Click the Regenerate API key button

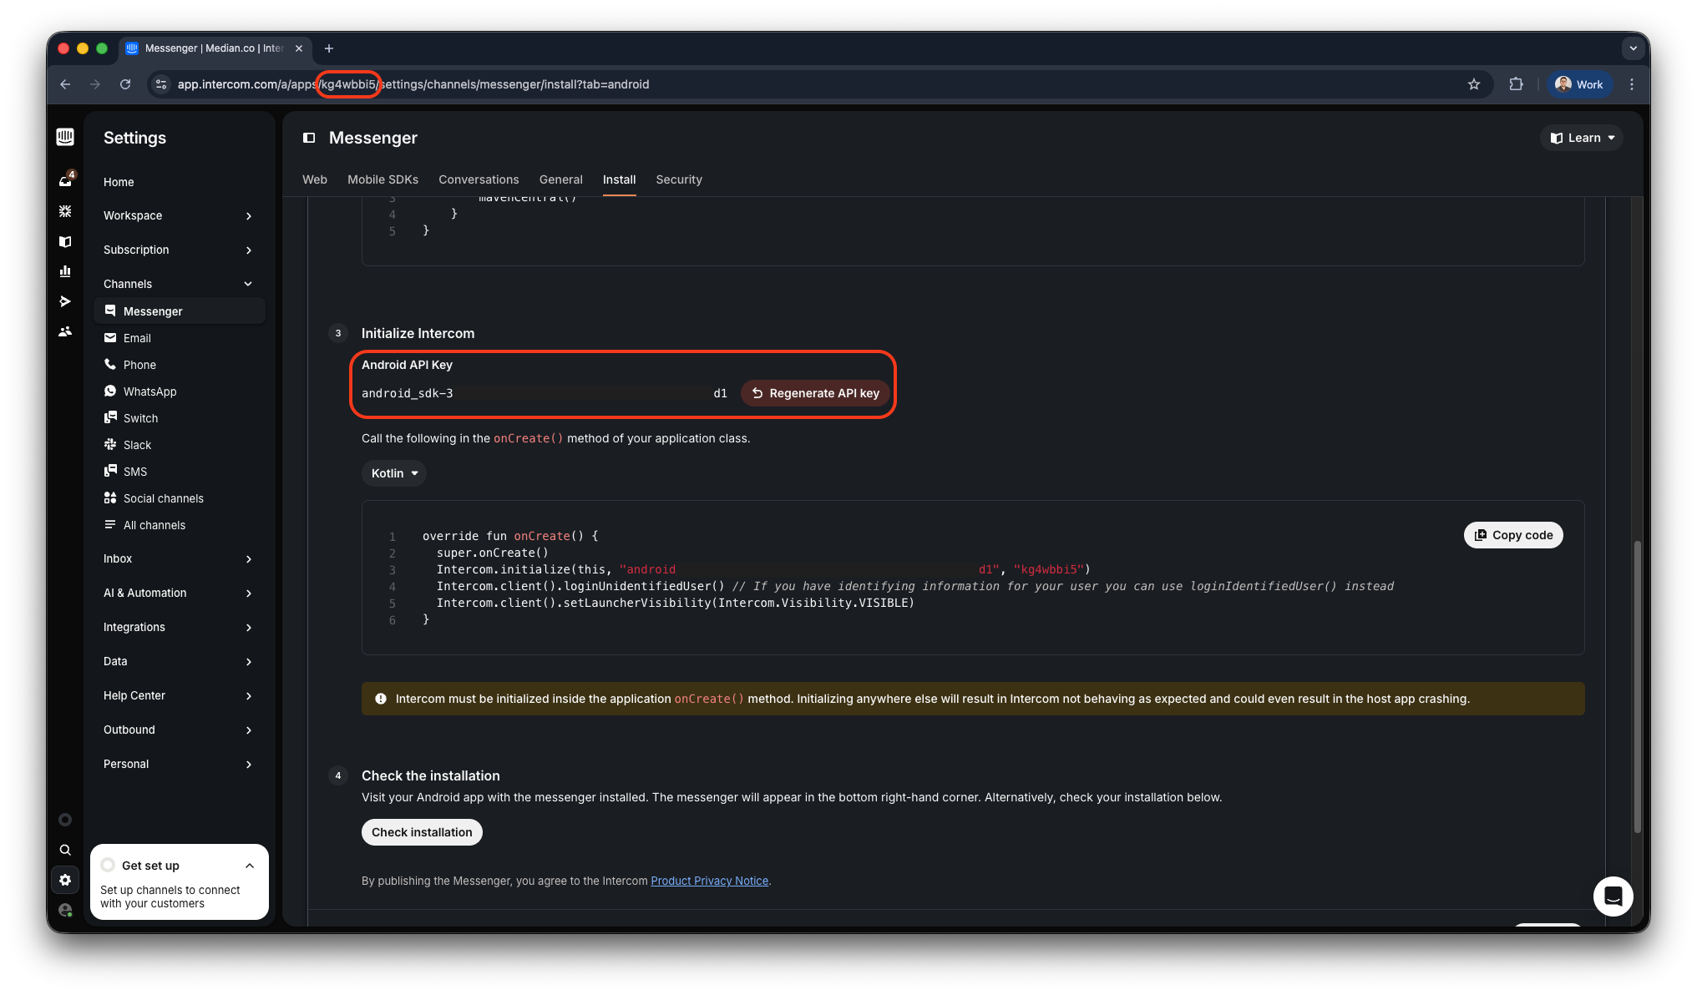pos(815,393)
